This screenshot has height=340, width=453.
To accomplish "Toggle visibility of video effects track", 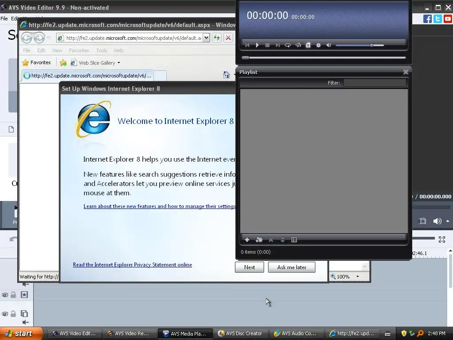I will pyautogui.click(x=5, y=295).
